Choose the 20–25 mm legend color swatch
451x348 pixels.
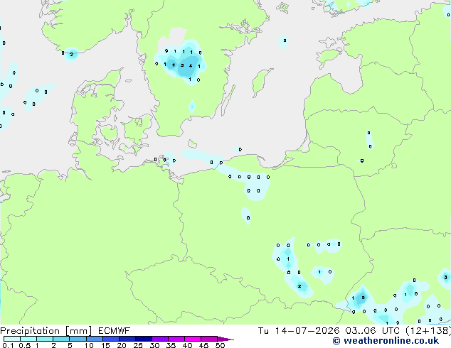coord(127,339)
